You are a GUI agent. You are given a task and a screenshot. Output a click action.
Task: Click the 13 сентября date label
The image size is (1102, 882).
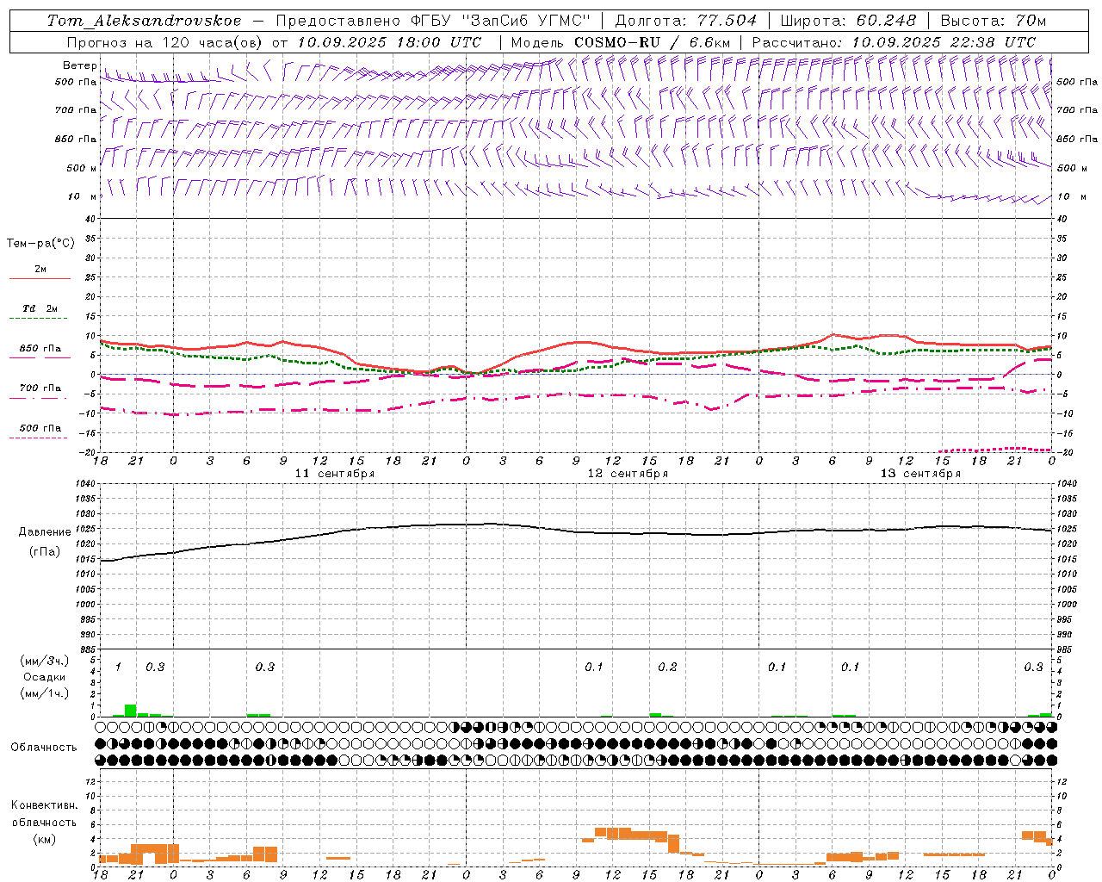920,474
